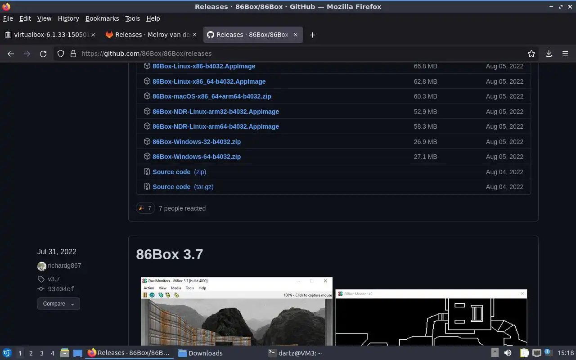Open commit 93404cf link
The width and height of the screenshot is (576, 360).
pyautogui.click(x=61, y=289)
